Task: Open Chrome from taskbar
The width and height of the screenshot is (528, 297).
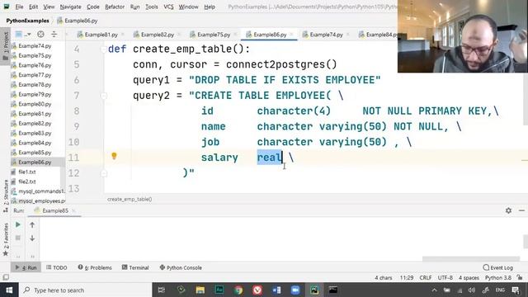Action: pyautogui.click(x=238, y=290)
